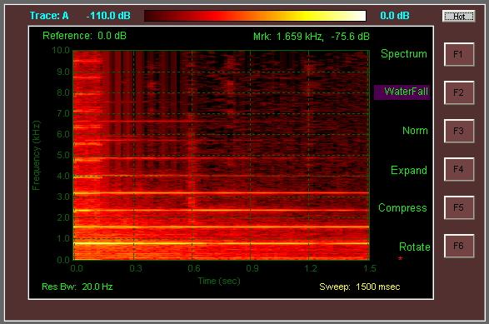Click the Reference: 0.0 dB readout
The image size is (489, 324).
click(x=84, y=36)
